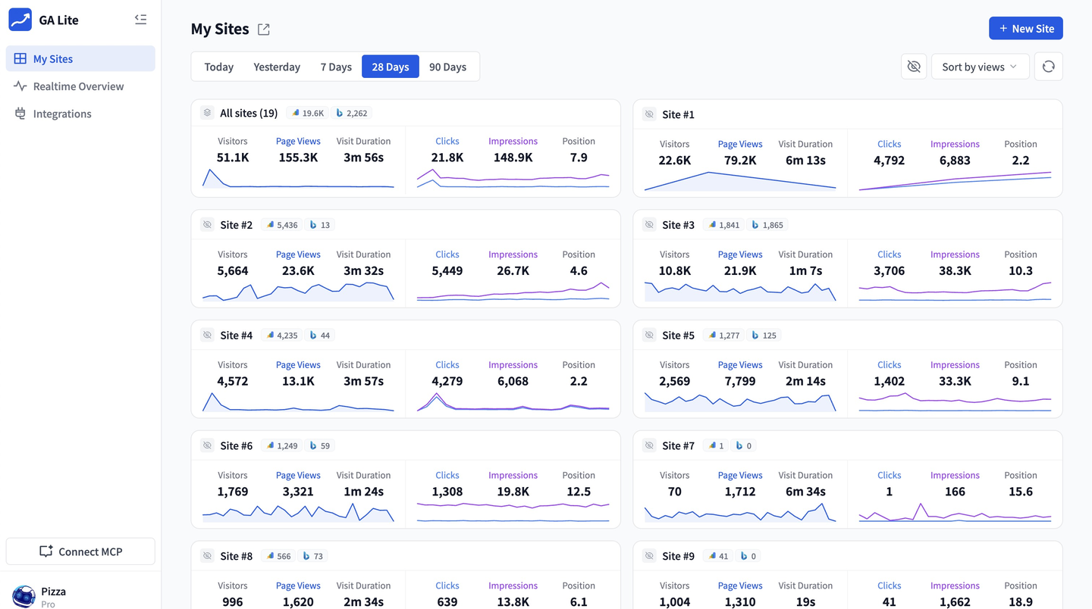Switch to the 90 Days range
Image resolution: width=1092 pixels, height=609 pixels.
tap(447, 67)
